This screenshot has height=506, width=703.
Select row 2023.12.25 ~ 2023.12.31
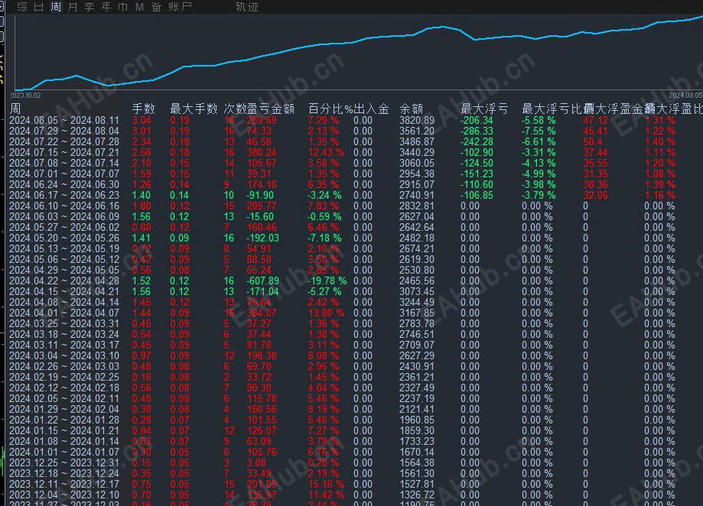[352, 463]
